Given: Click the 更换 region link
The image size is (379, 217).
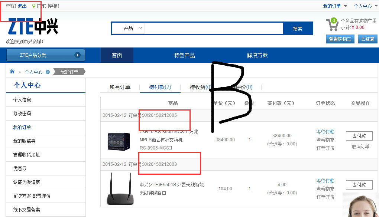Looking at the screenshot, I should point(54,6).
